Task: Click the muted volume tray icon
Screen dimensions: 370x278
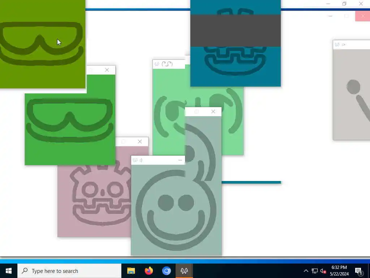Action: pos(323,271)
